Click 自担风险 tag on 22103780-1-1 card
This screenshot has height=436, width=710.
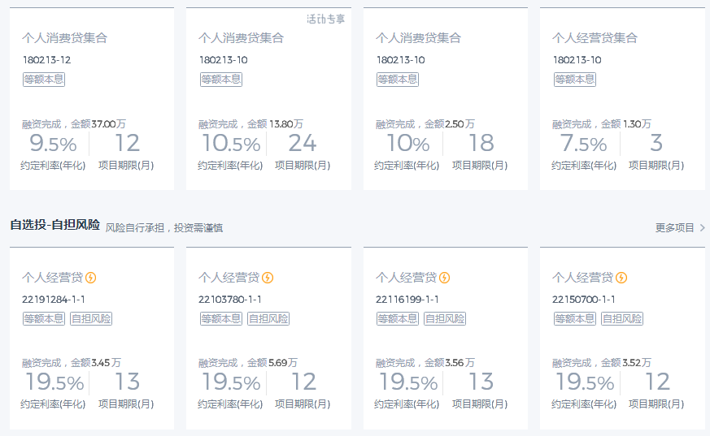[268, 319]
